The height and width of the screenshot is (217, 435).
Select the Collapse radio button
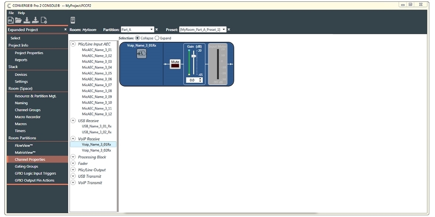tap(137, 38)
